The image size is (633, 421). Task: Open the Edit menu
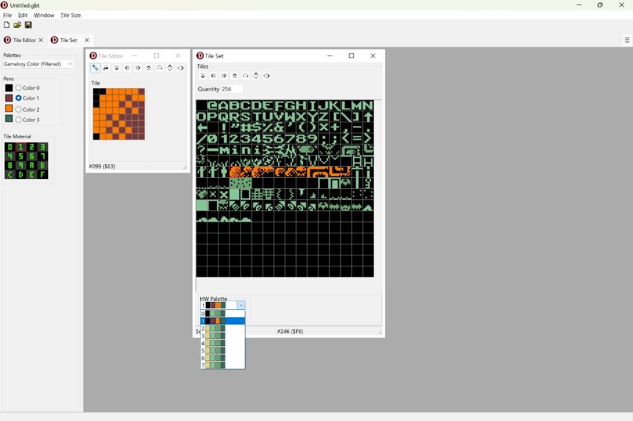point(23,15)
